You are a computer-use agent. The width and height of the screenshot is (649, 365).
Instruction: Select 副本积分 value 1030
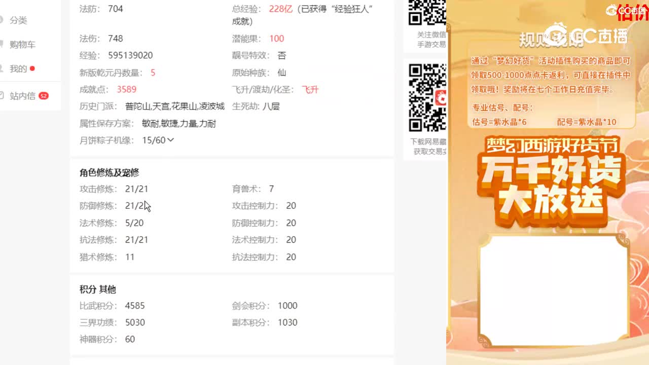[287, 322]
